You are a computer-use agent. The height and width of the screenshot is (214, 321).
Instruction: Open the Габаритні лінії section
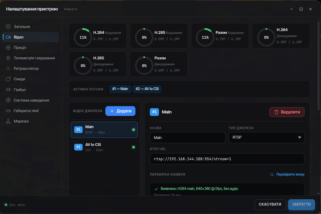point(31,111)
